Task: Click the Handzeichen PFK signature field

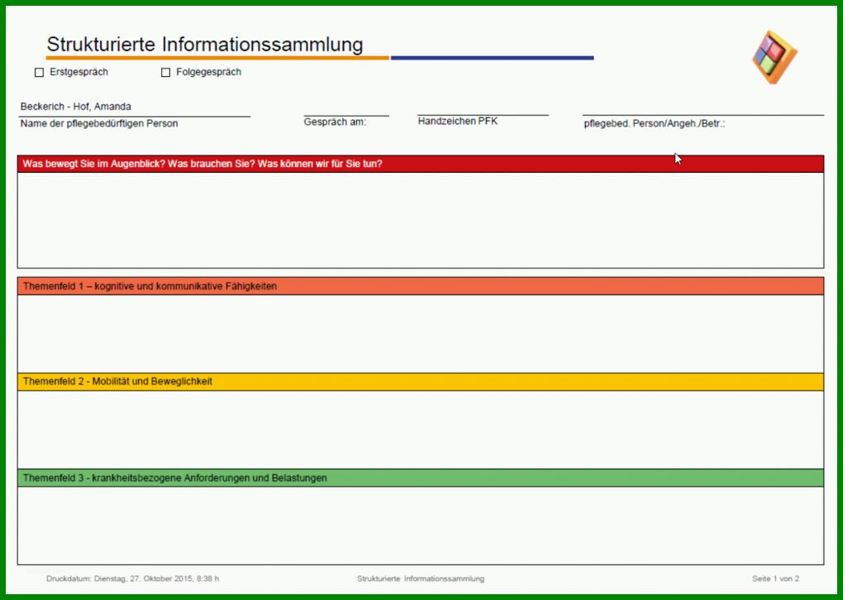Action: click(483, 107)
